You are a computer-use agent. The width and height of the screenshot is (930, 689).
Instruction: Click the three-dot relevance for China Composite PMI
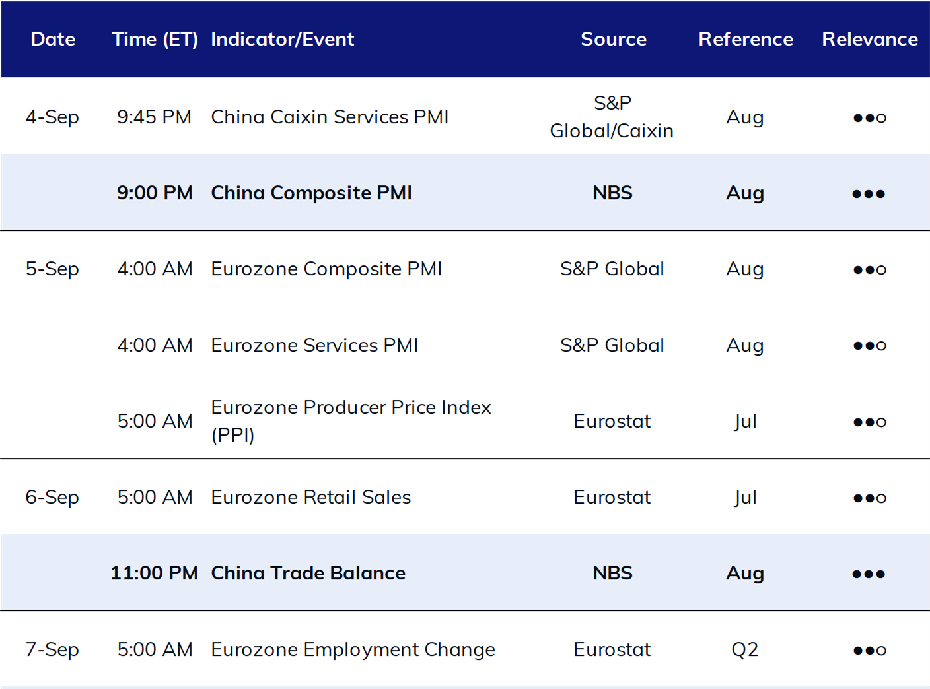[x=868, y=193]
